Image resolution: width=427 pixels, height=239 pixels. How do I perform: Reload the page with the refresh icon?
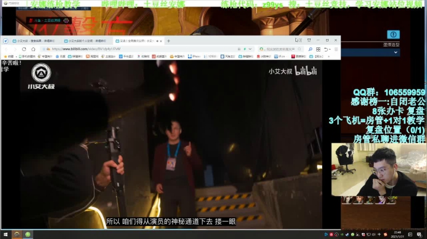24,49
